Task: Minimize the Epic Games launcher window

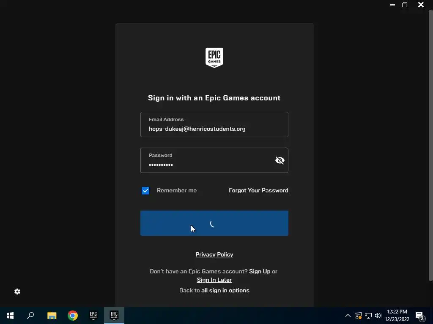Action: 392,5
